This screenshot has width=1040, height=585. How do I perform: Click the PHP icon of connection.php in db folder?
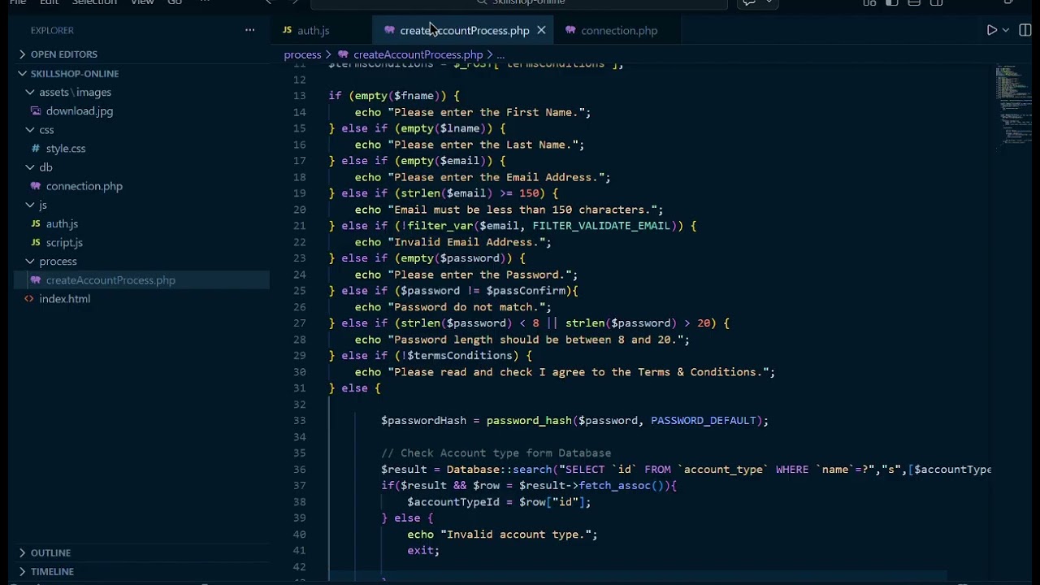[x=36, y=186]
